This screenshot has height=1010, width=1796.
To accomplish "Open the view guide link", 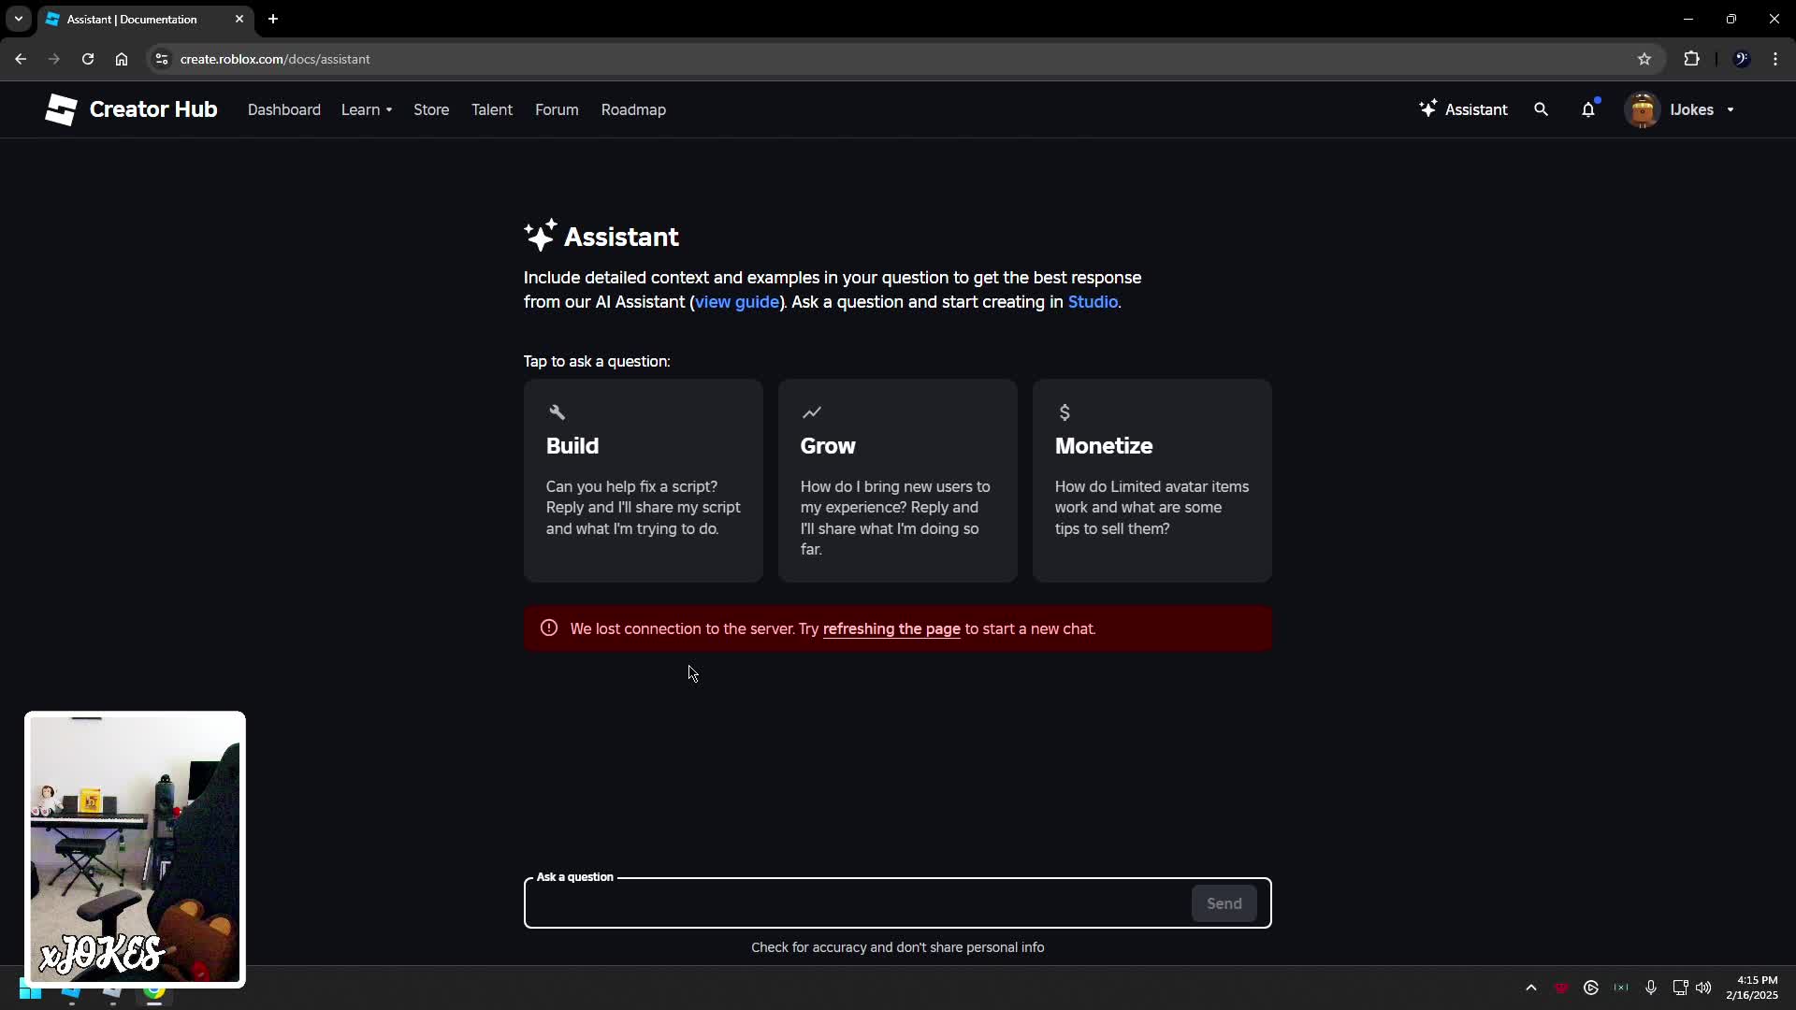I will tap(737, 302).
